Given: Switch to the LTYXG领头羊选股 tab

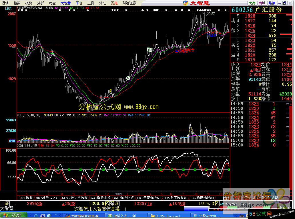Looking at the screenshot, I should click(x=75, y=198).
